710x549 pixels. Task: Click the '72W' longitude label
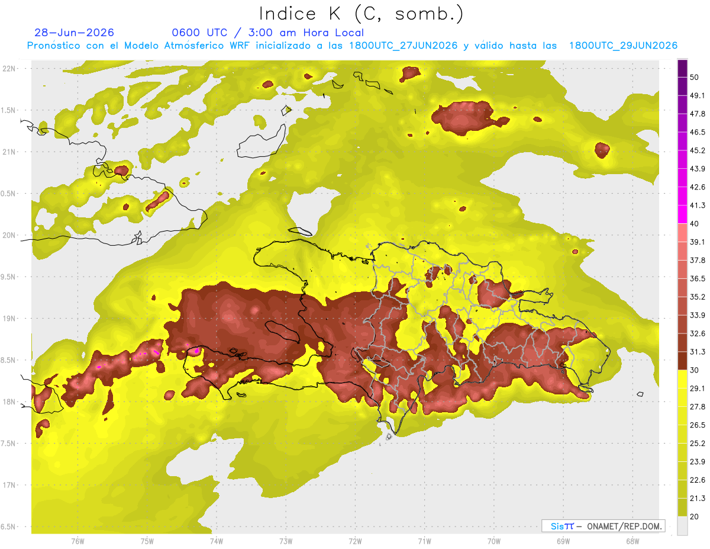(355, 541)
